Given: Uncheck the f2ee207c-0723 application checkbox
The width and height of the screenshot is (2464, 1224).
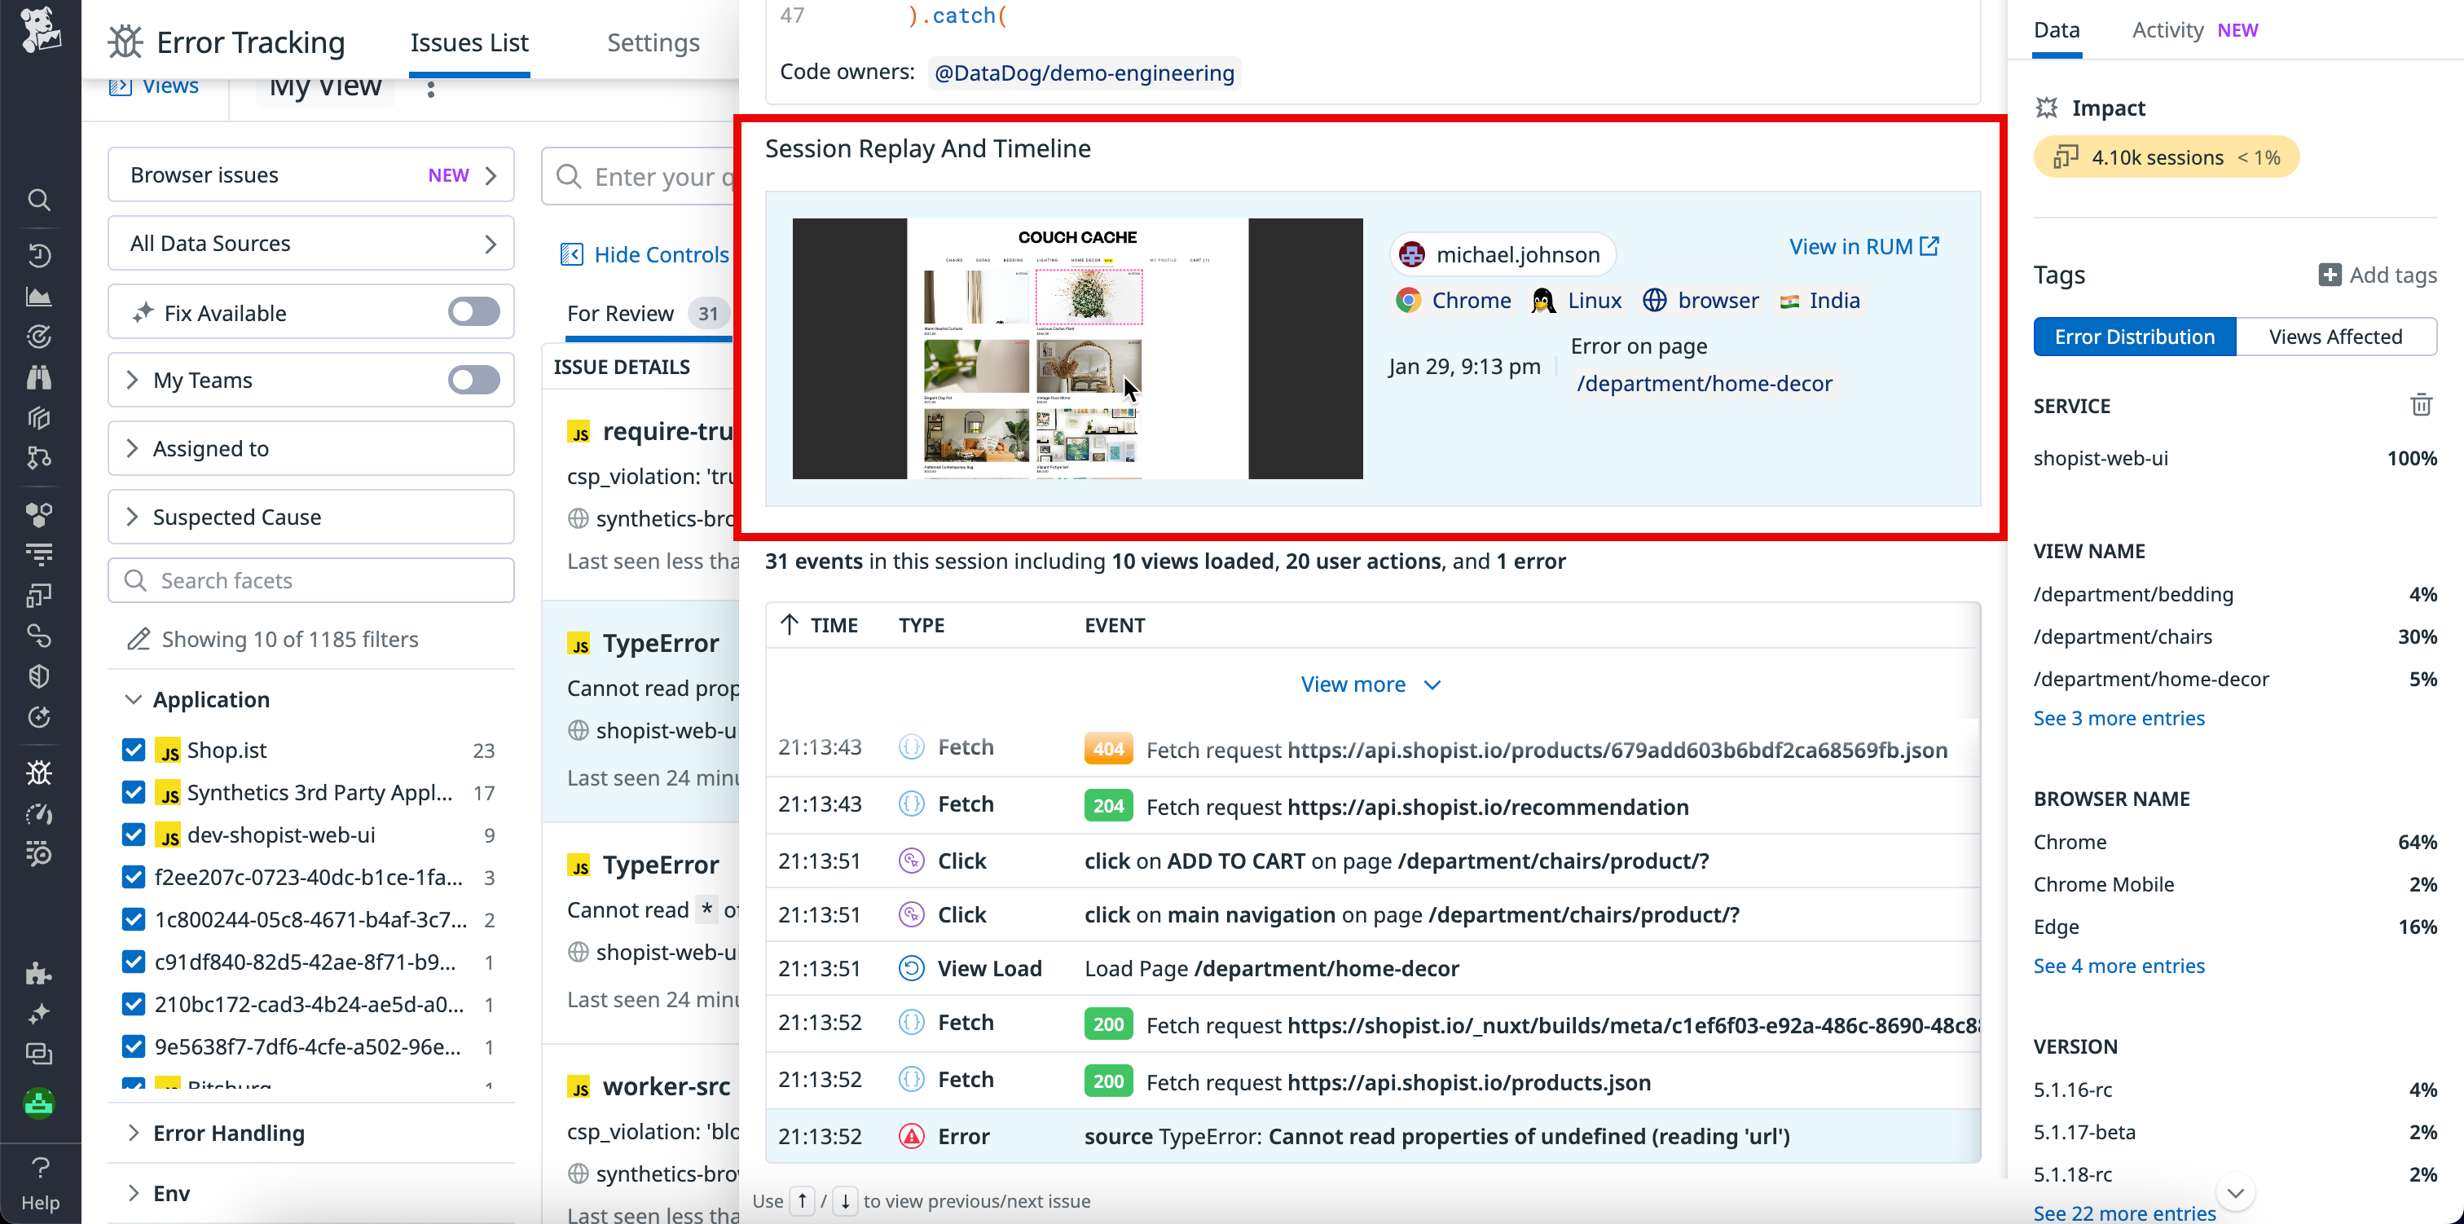Looking at the screenshot, I should click(134, 877).
